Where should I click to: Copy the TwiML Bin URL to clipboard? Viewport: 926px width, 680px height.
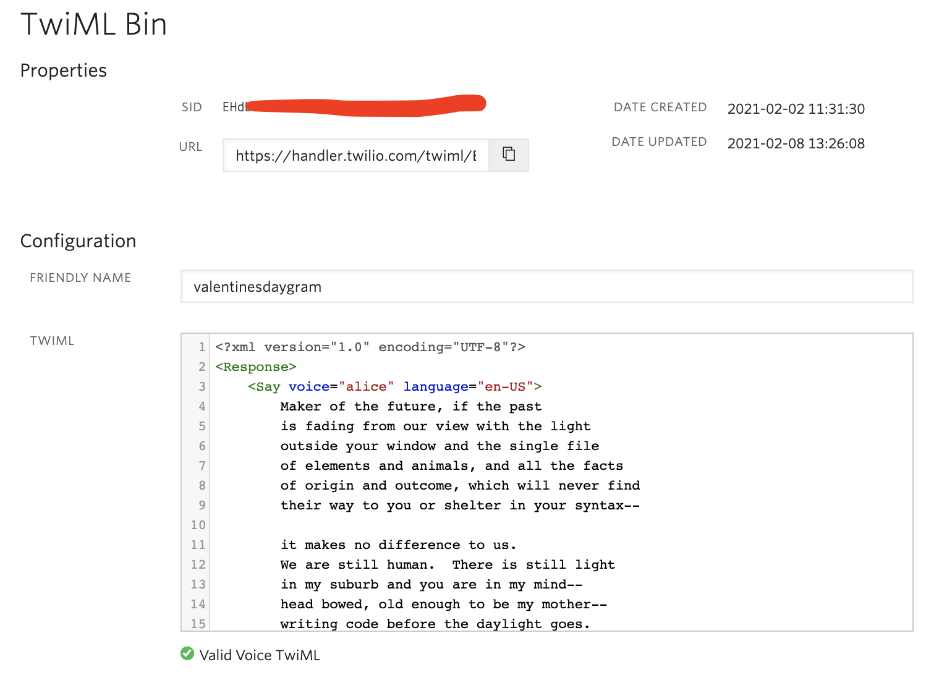[509, 155]
